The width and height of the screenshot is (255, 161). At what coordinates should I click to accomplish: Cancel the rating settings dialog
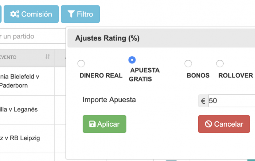pyautogui.click(x=224, y=124)
